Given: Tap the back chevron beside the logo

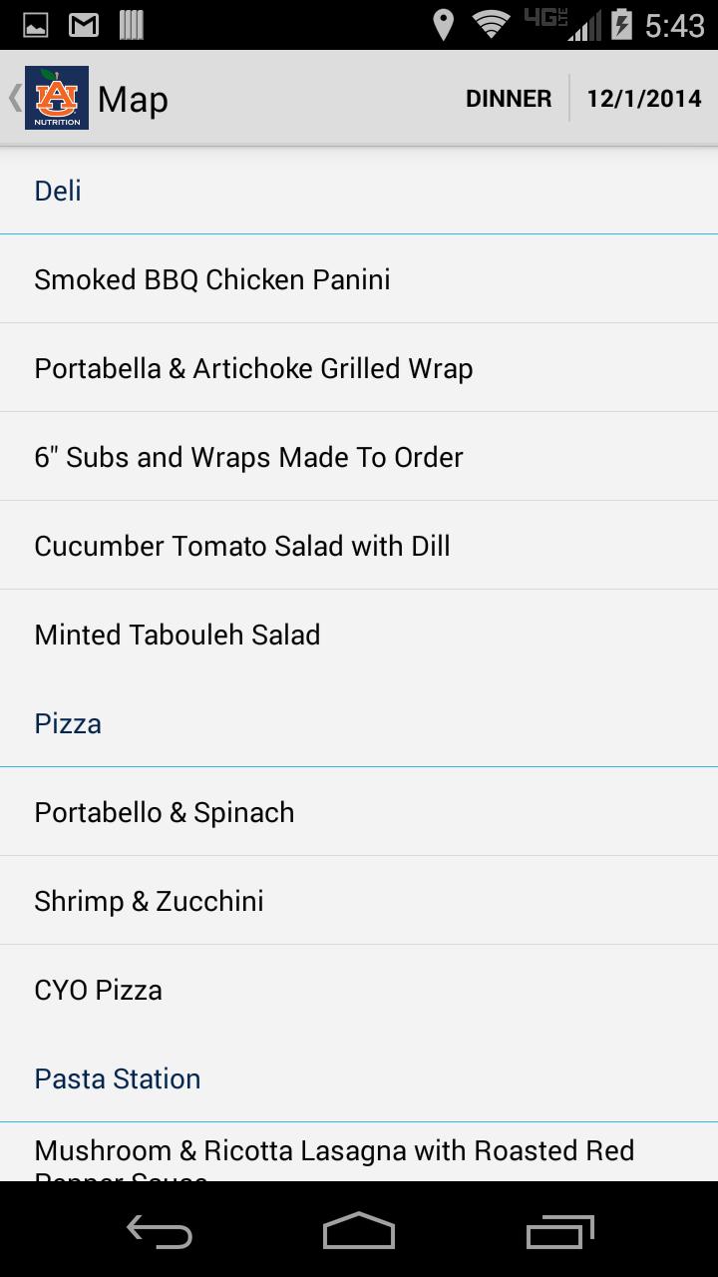Looking at the screenshot, I should (x=14, y=98).
